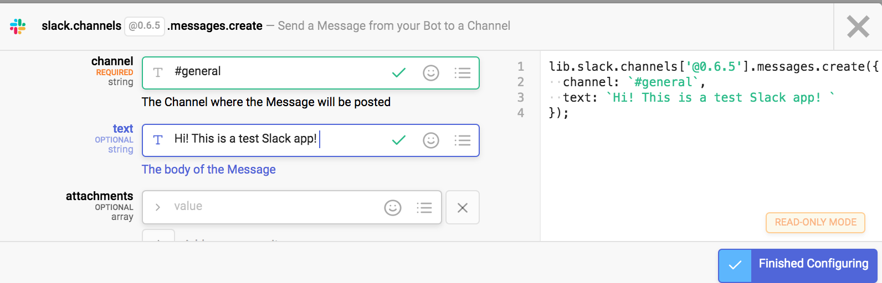The width and height of the screenshot is (882, 283).
Task: Click the .messages.create title text
Action: coord(216,26)
